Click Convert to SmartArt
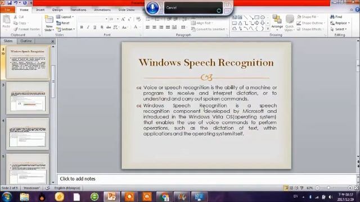The width and height of the screenshot is (360, 202). pos(209,29)
